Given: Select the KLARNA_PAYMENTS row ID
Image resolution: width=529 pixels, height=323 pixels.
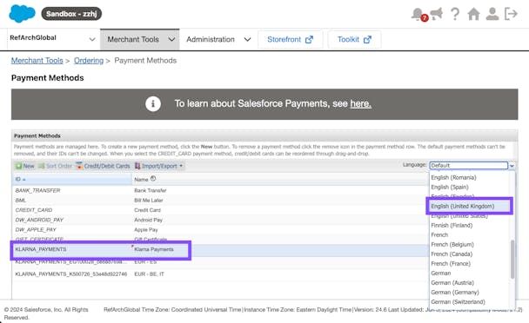Looking at the screenshot, I should (x=41, y=249).
